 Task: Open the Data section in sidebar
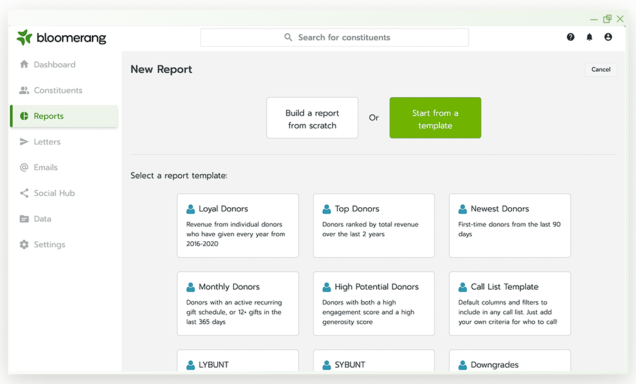point(43,219)
